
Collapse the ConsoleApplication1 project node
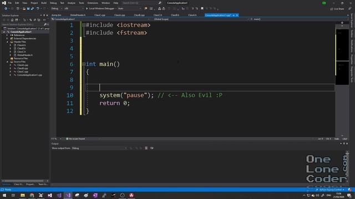coord(4,32)
